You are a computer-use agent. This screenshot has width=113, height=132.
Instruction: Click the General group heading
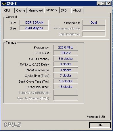coord(11,17)
